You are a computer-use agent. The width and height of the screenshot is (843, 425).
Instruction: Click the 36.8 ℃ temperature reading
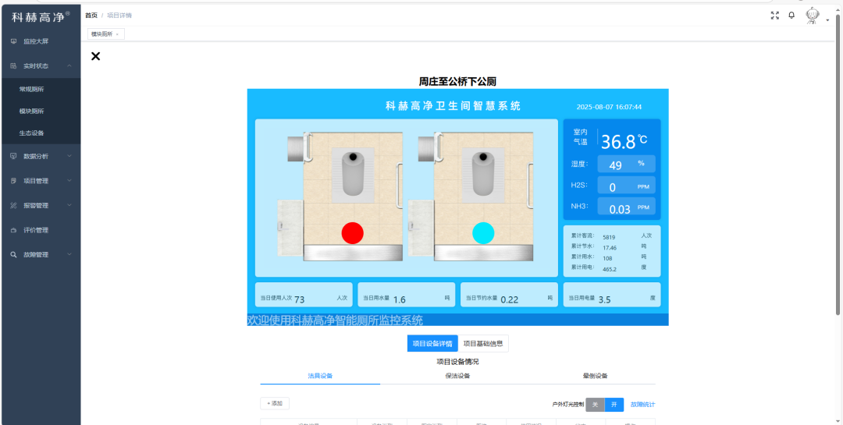pyautogui.click(x=624, y=142)
